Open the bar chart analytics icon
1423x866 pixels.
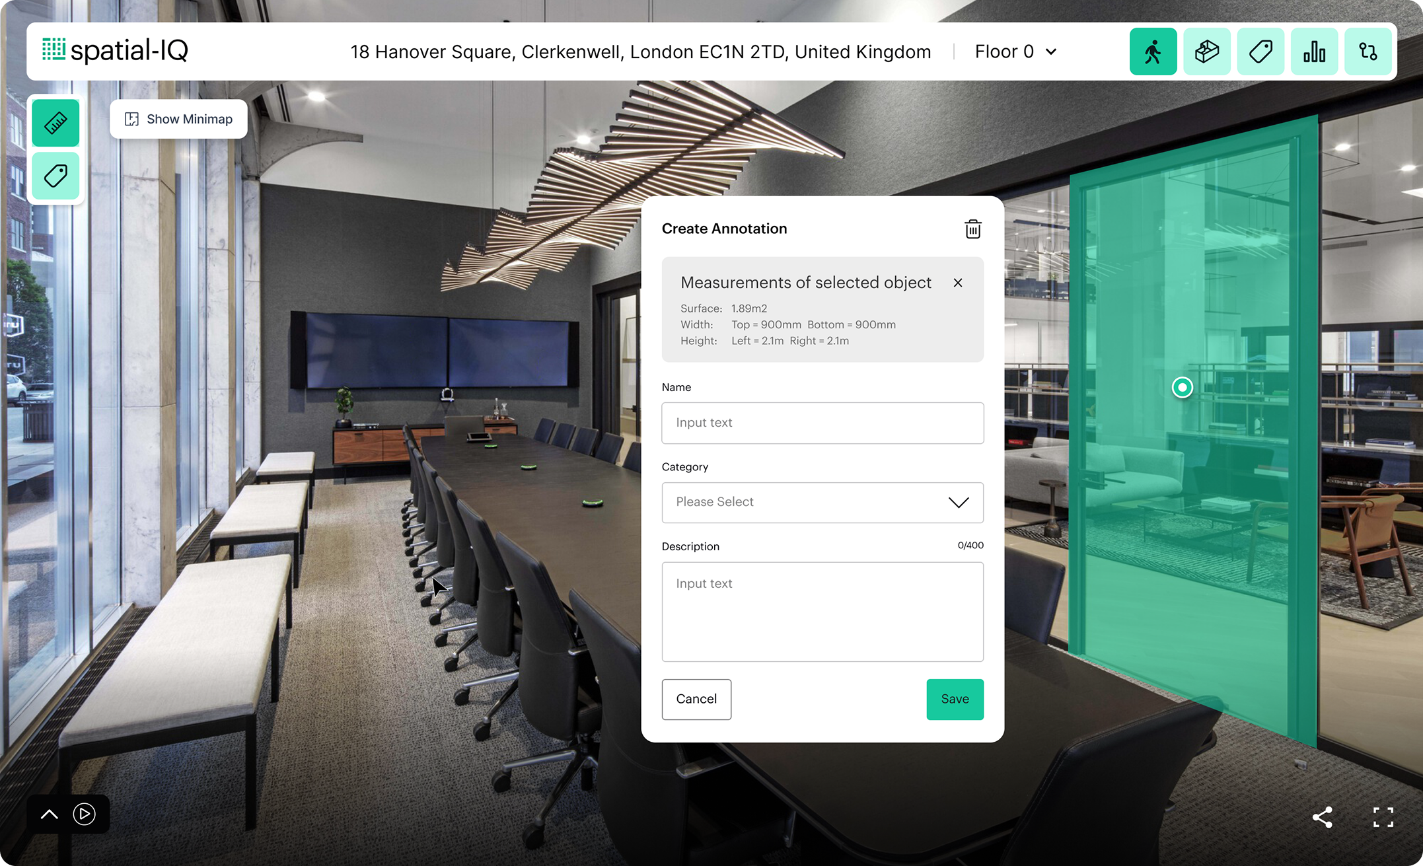tap(1314, 52)
